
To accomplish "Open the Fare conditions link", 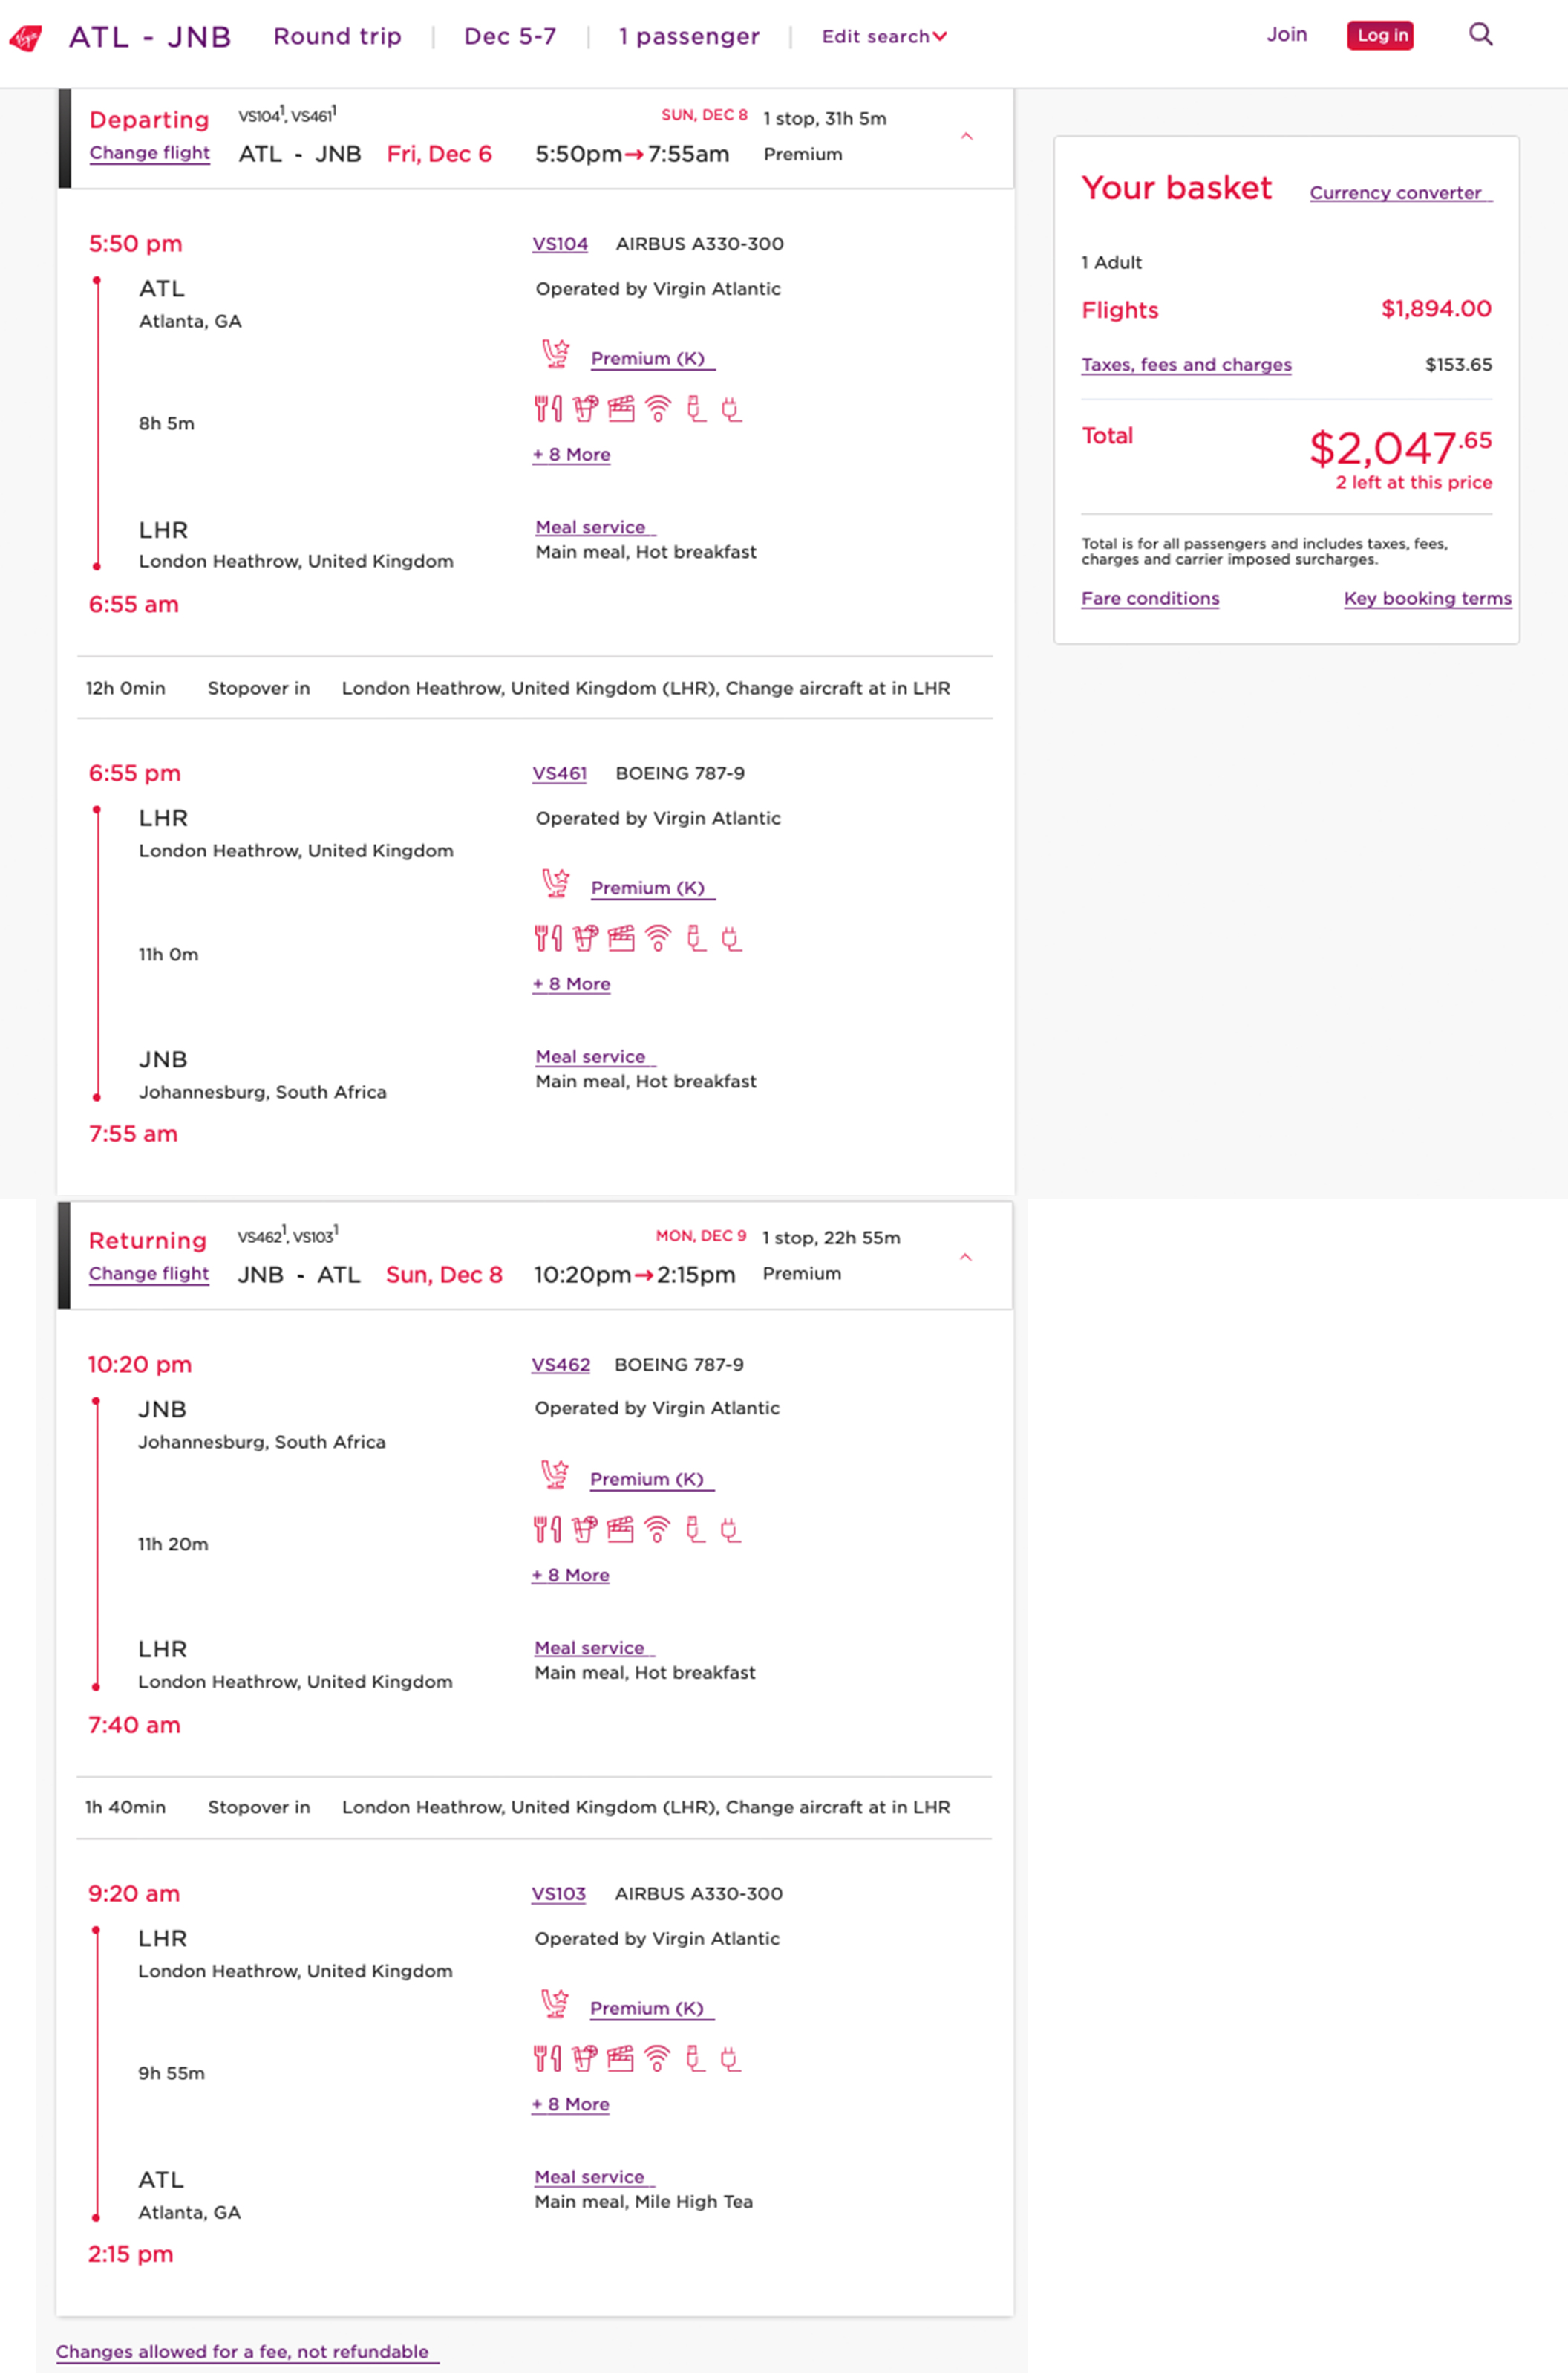I will pos(1150,599).
